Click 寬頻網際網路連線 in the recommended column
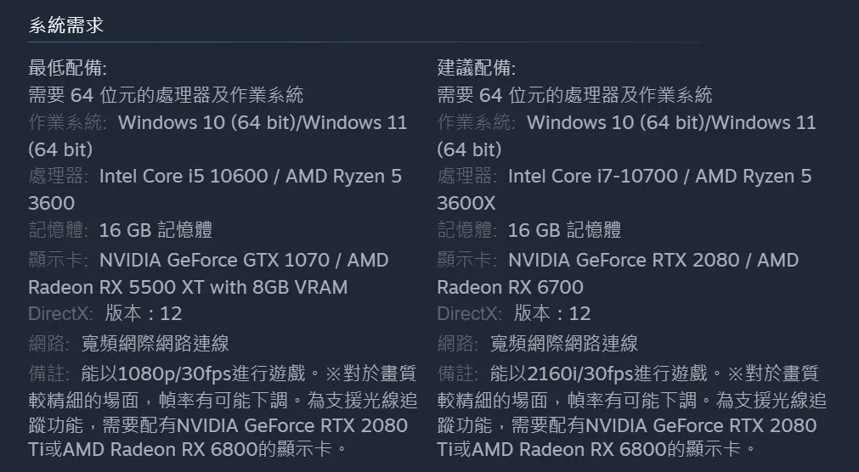 (x=564, y=343)
